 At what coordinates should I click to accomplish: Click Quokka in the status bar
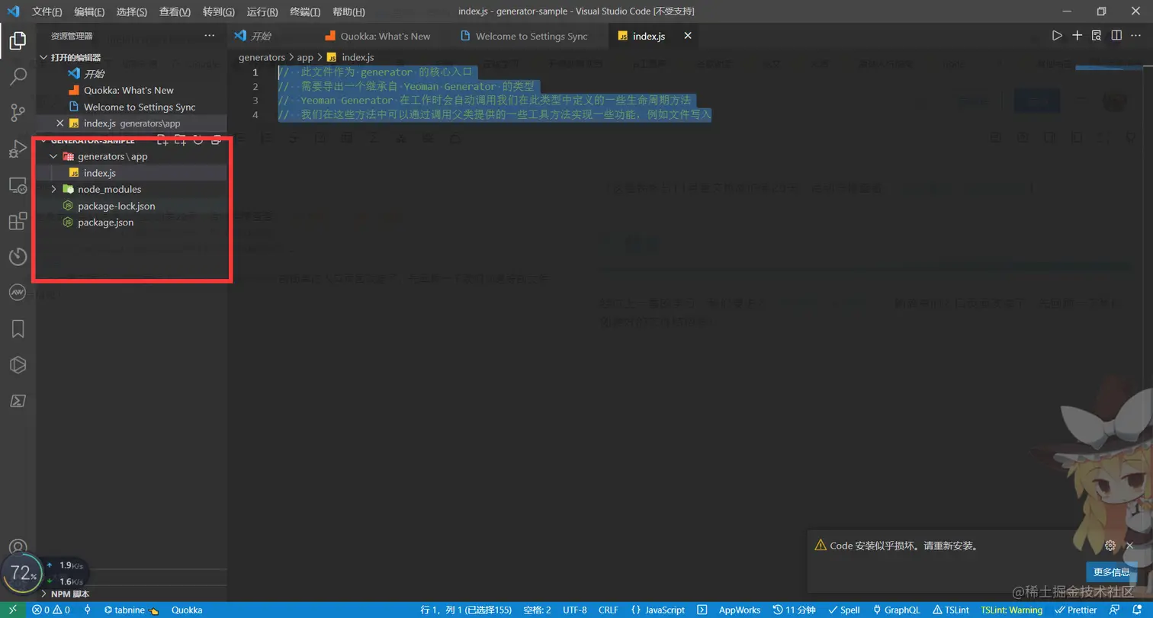coord(187,610)
